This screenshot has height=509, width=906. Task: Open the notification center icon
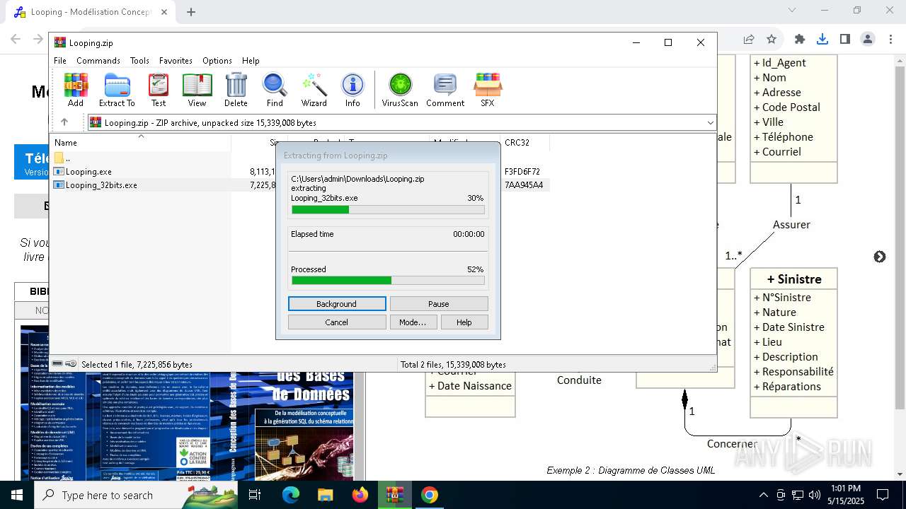[883, 495]
